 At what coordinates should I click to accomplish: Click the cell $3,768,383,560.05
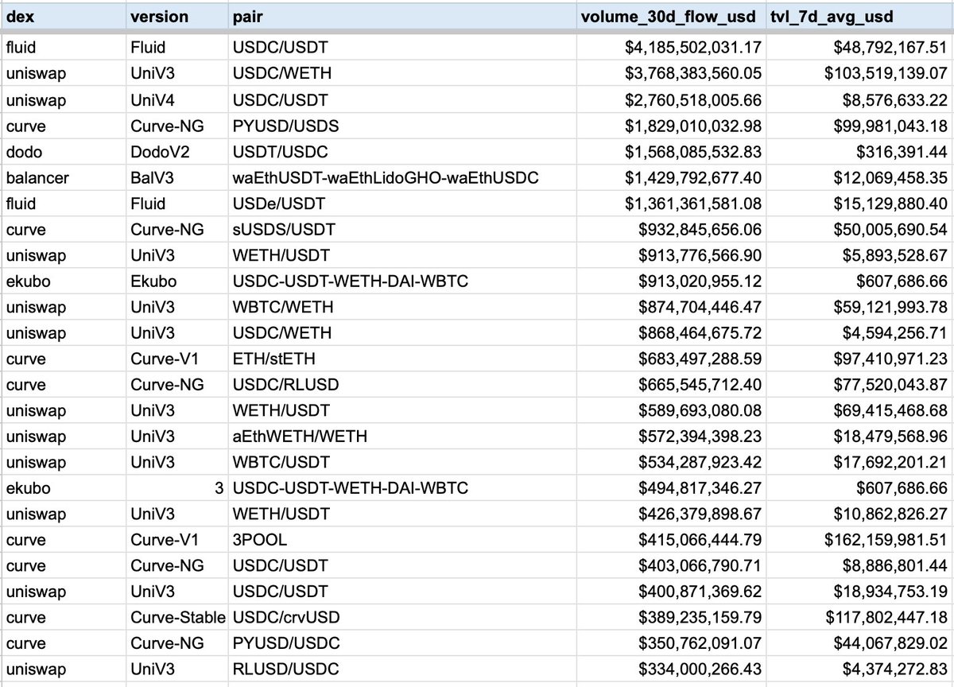[673, 74]
